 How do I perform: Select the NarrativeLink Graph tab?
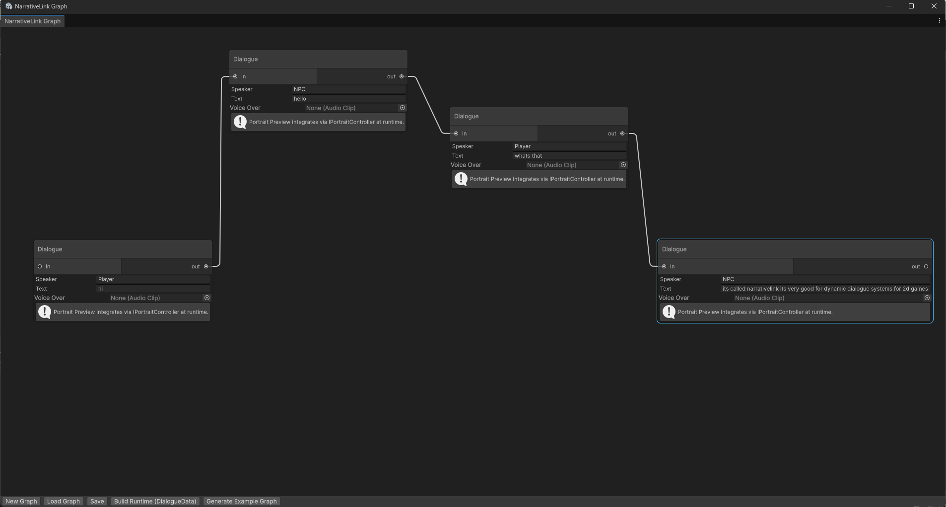(x=33, y=21)
